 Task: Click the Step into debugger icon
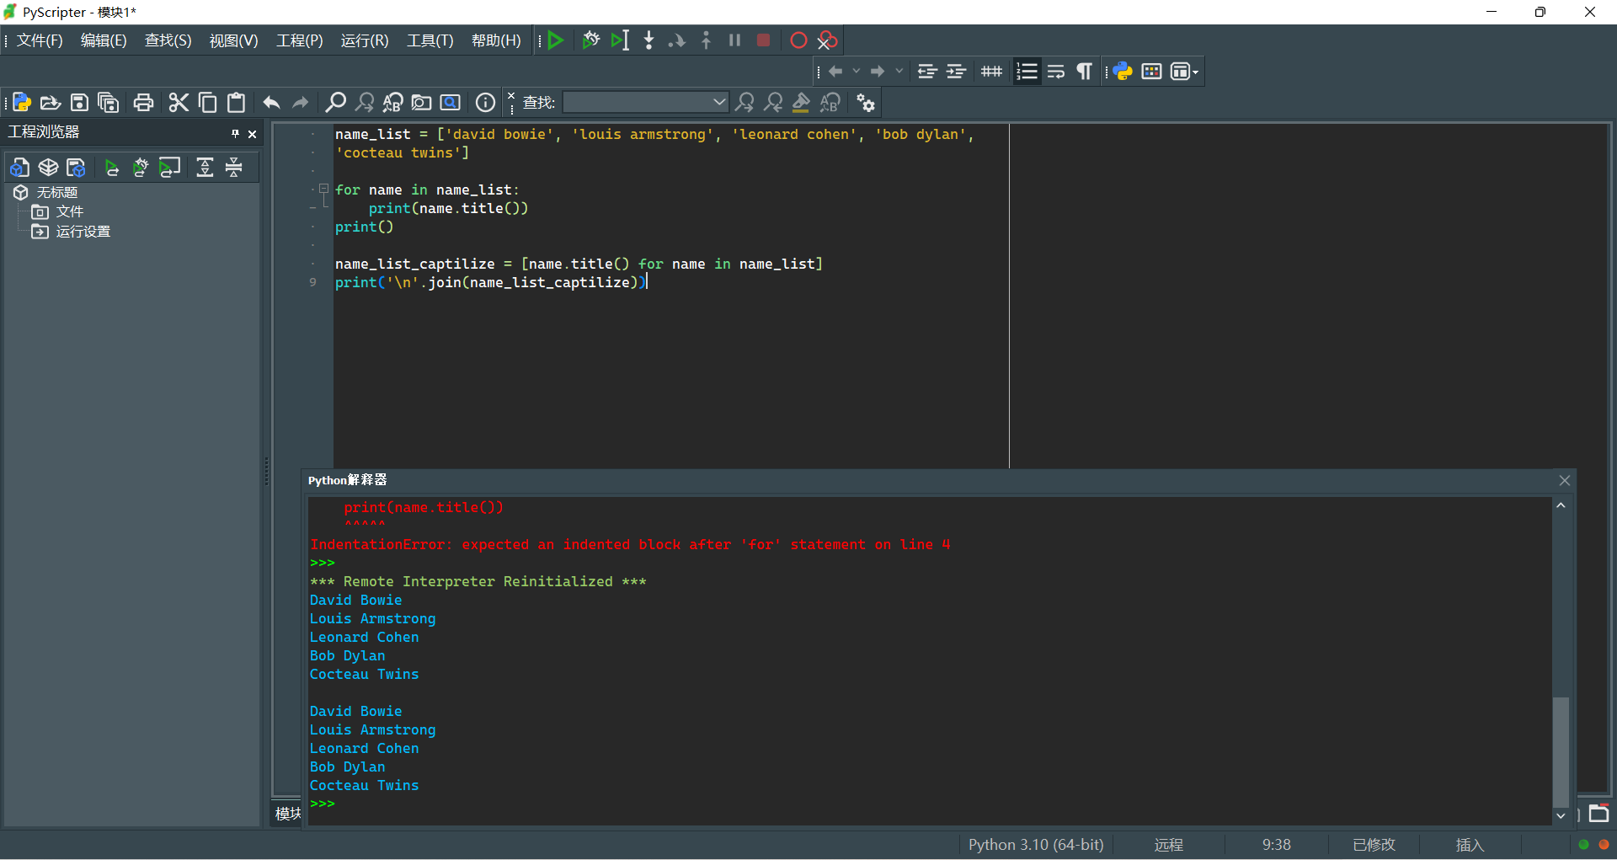point(648,40)
